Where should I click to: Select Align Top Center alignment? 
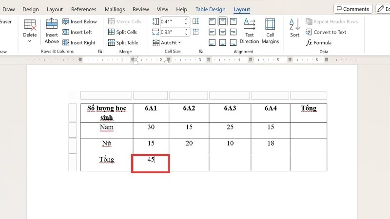tap(222, 21)
